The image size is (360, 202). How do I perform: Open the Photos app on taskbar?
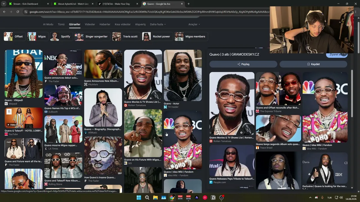(x=164, y=198)
